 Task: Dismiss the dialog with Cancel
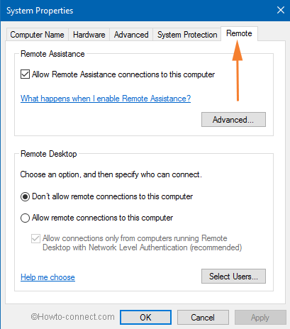click(203, 318)
